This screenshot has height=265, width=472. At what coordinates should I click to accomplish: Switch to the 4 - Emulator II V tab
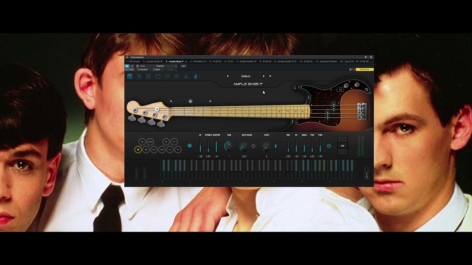(198, 61)
